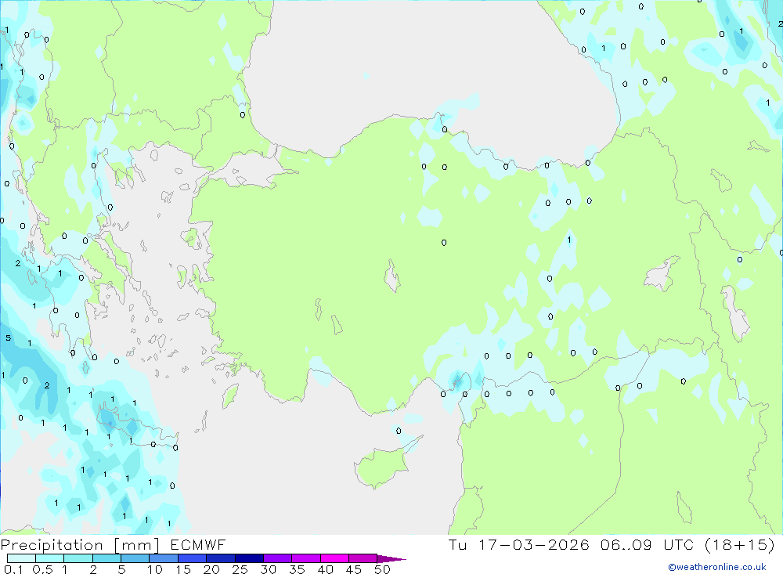Click the legend scale label "0.5"

42,569
